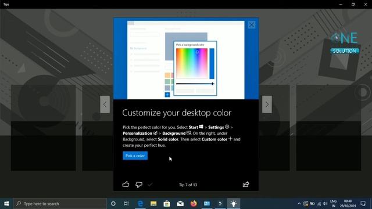Open the blue window app on taskbar
Image resolution: width=372 pixels, height=209 pixels.
[207, 204]
